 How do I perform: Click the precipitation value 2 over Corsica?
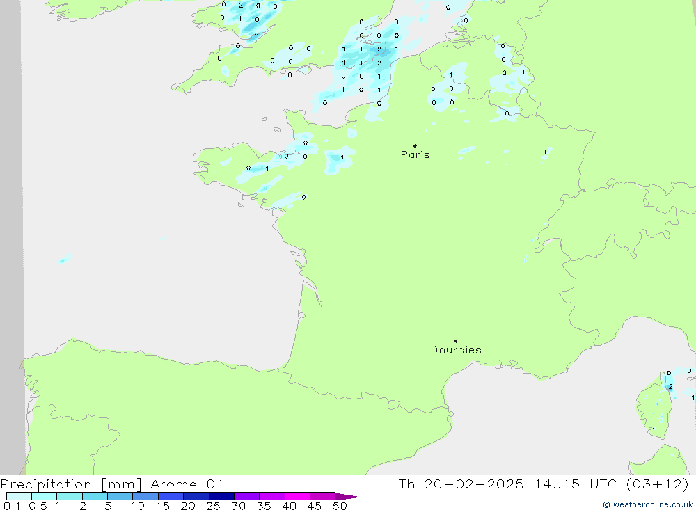(x=670, y=387)
